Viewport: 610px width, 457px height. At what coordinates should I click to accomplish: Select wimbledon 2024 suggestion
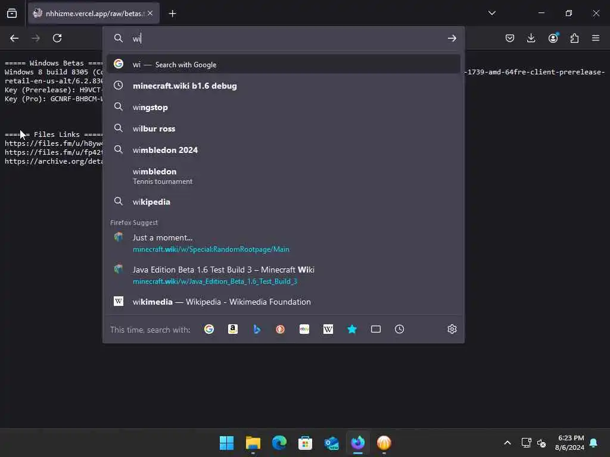(x=284, y=150)
